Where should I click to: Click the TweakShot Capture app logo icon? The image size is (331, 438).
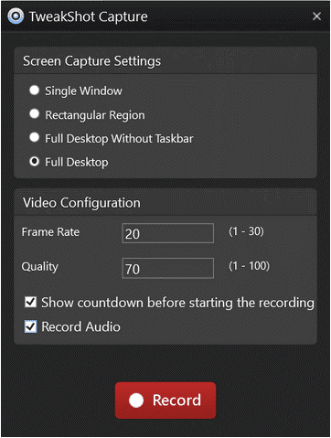16,16
